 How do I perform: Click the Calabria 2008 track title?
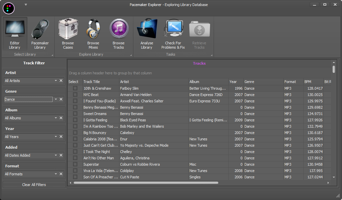tap(101, 139)
